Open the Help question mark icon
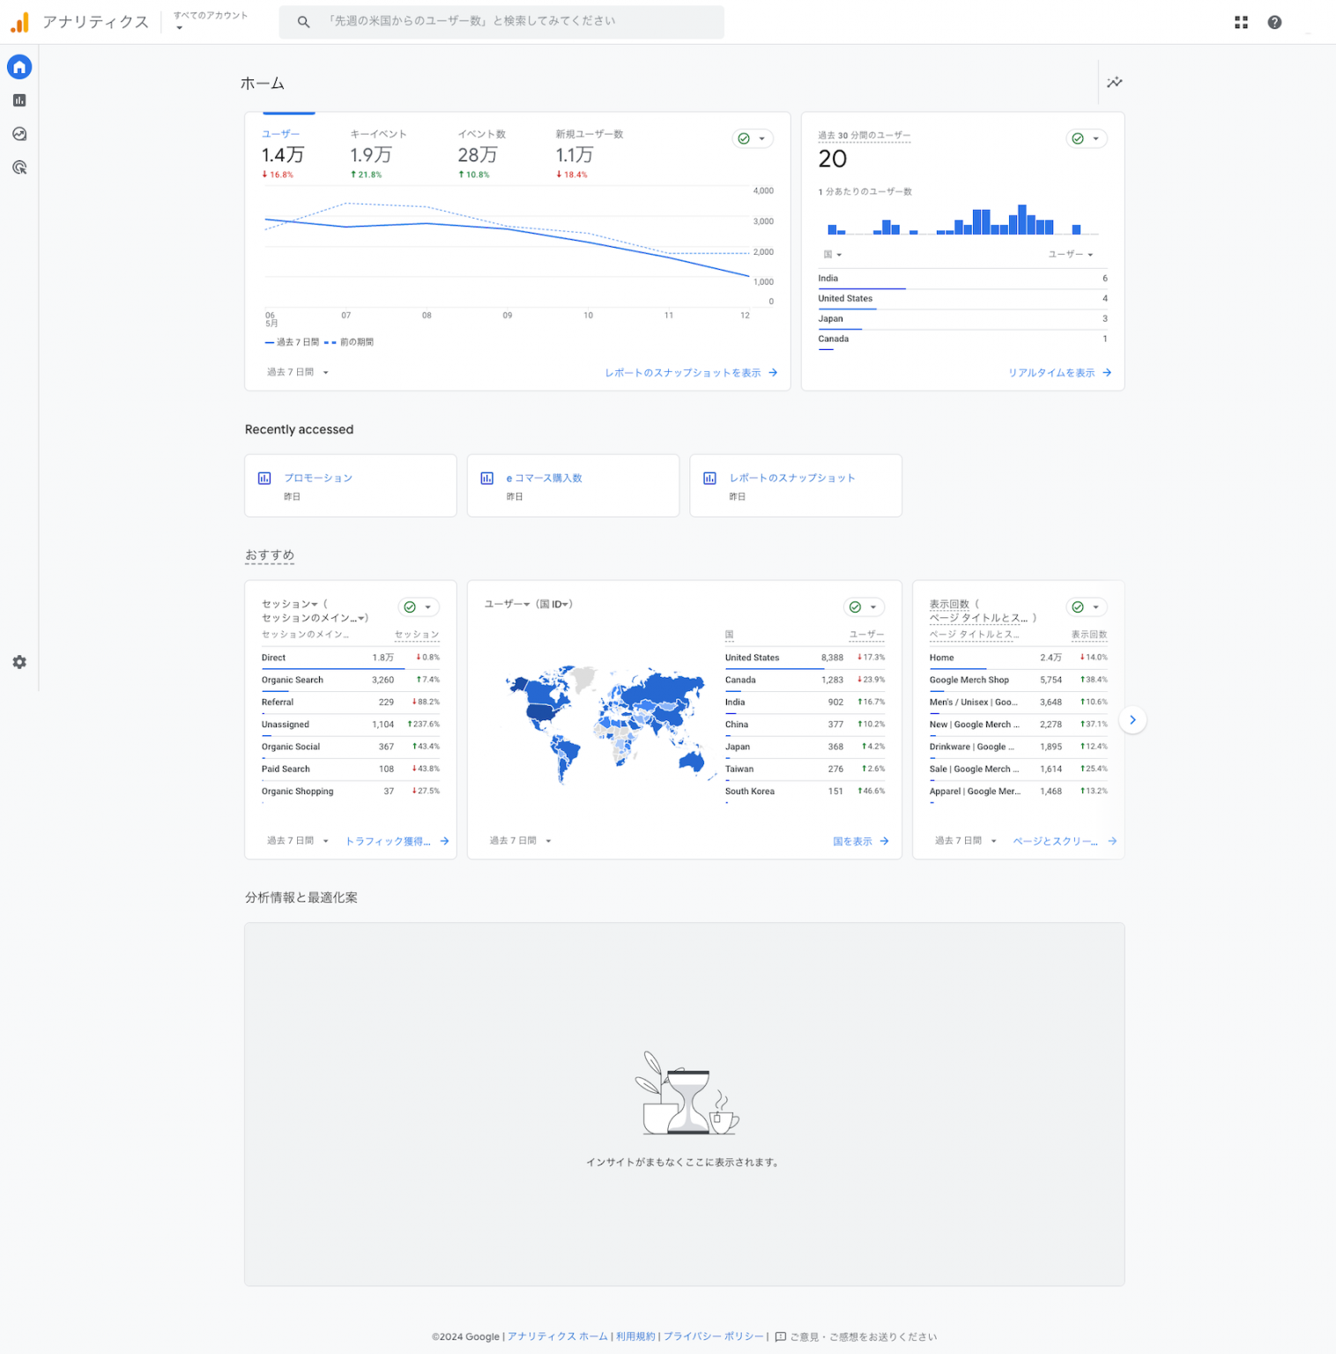The width and height of the screenshot is (1336, 1354). point(1274,22)
